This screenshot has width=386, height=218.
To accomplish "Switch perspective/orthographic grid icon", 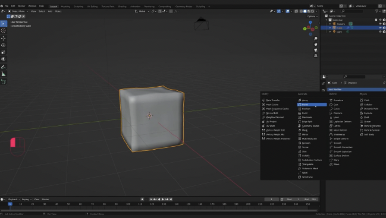I will [316, 56].
